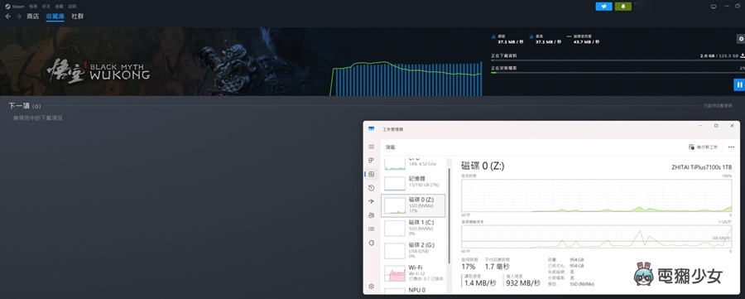Click the 43.7 MB/秒 disk usage stat

(x=586, y=42)
